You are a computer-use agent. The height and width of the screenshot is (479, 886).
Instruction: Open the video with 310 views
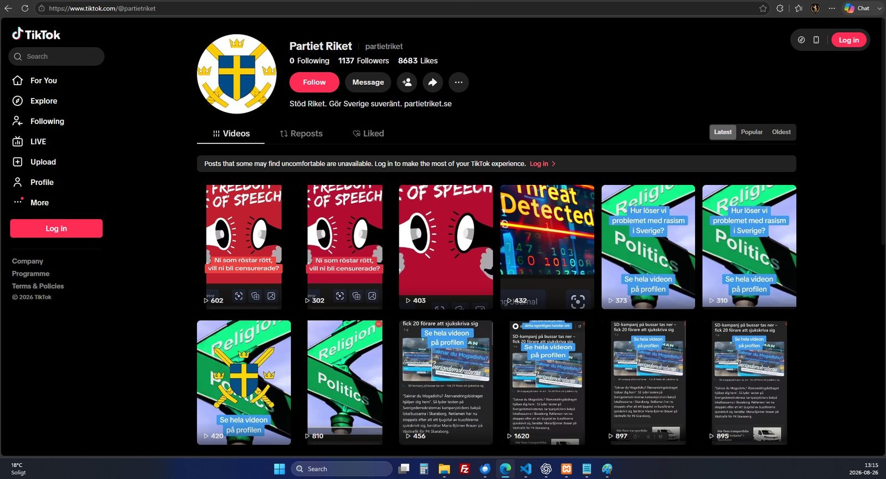pyautogui.click(x=749, y=247)
